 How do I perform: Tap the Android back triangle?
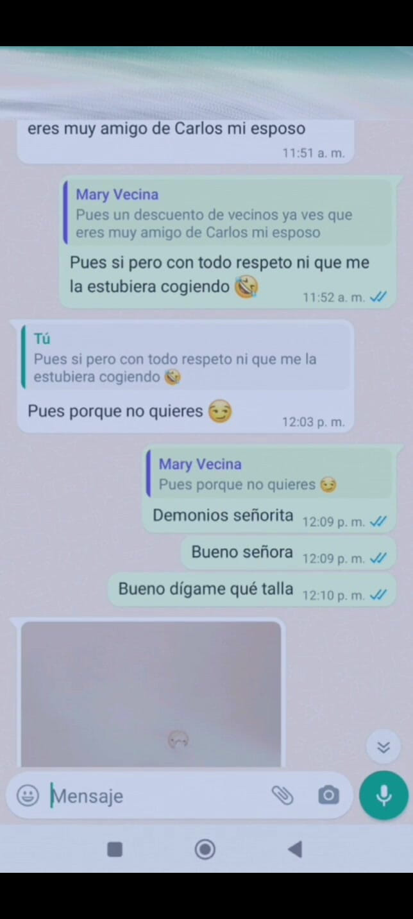(x=295, y=850)
